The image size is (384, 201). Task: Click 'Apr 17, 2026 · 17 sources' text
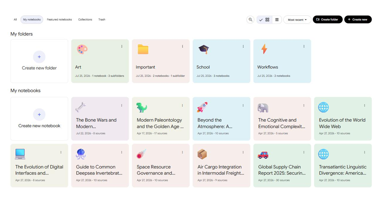point(152,133)
